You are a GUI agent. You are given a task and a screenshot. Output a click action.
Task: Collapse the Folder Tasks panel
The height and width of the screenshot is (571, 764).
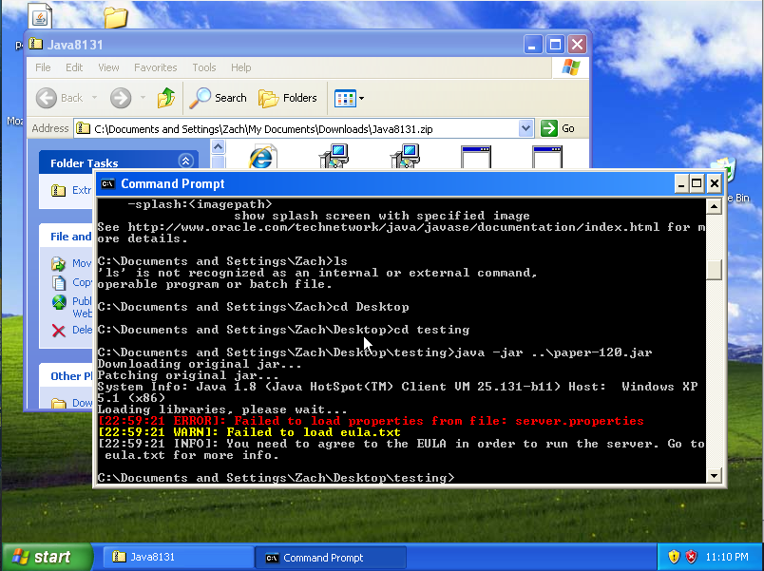coord(185,161)
